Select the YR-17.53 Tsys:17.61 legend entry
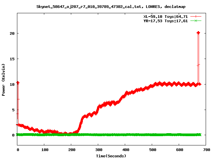 point(166,21)
